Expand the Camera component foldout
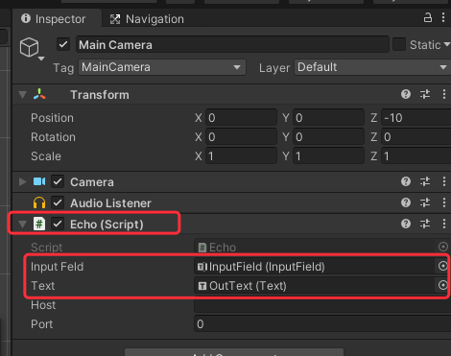Image resolution: width=451 pixels, height=356 pixels. tap(22, 181)
